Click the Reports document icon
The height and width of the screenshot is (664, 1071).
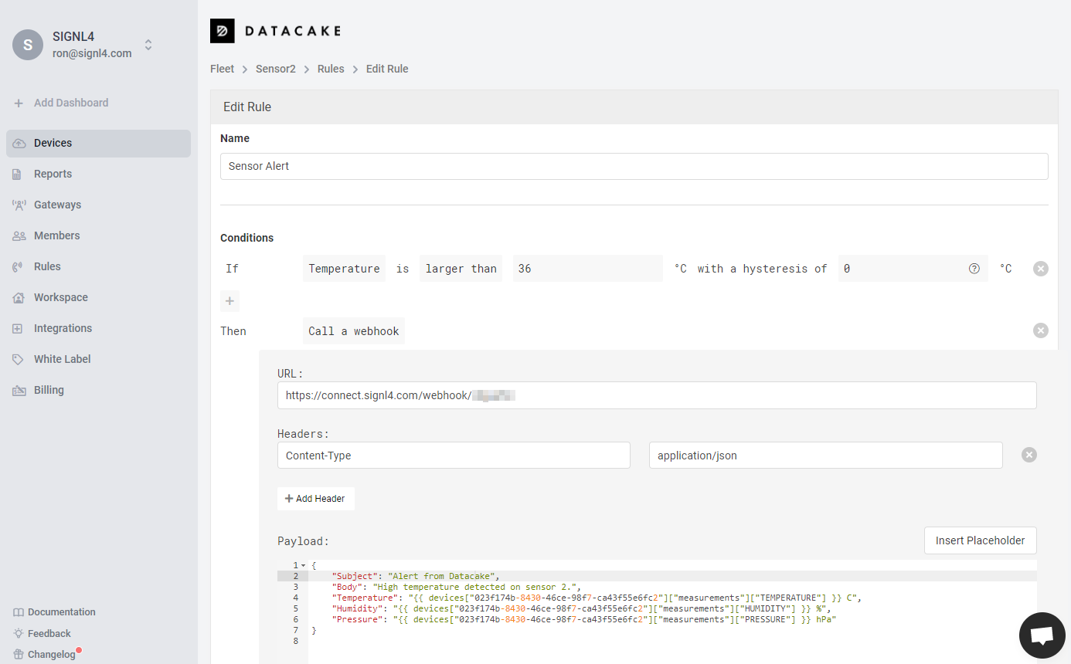pyautogui.click(x=18, y=174)
